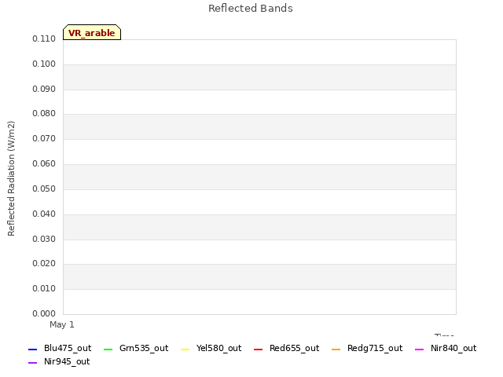Click the yellow Yel580_out color marker
Viewport: 503px width, 377px height.
tap(185, 349)
